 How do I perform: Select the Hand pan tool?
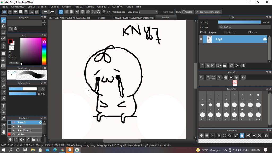click(3, 132)
